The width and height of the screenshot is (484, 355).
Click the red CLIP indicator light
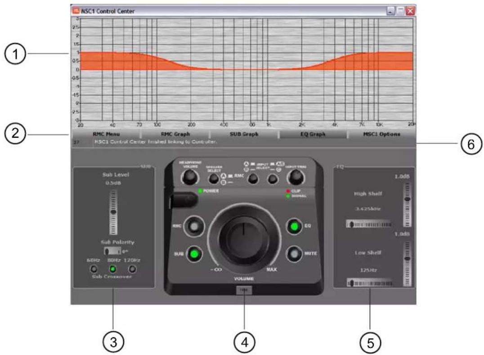[x=288, y=191]
